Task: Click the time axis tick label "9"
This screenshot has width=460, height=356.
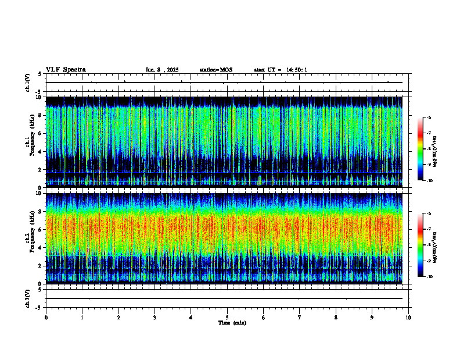Action: click(x=372, y=318)
